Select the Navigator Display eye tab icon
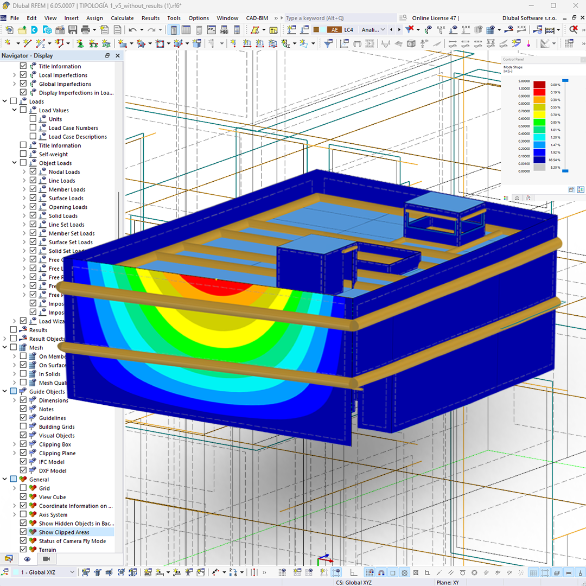The image size is (586, 586). click(x=27, y=559)
